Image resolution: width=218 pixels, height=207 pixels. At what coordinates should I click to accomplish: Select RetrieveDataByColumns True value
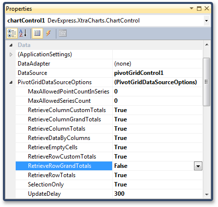point(121,138)
